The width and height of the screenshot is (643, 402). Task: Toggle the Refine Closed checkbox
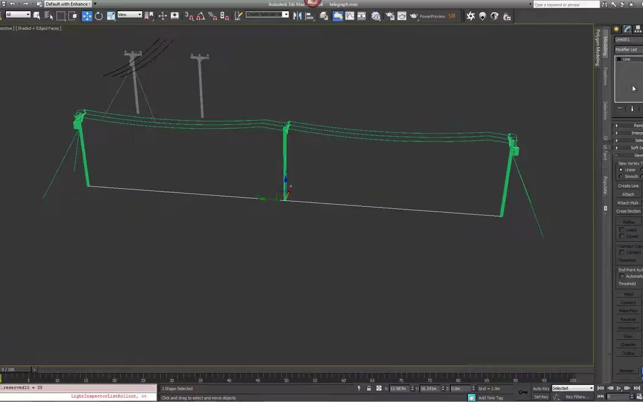[622, 236]
